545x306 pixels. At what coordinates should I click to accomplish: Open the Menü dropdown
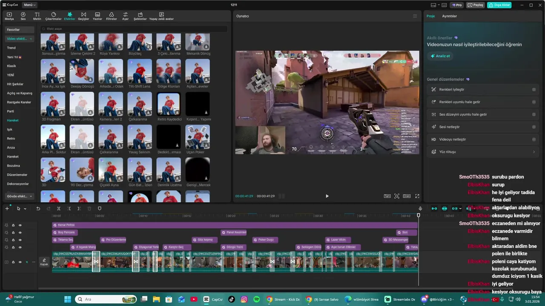point(29,5)
